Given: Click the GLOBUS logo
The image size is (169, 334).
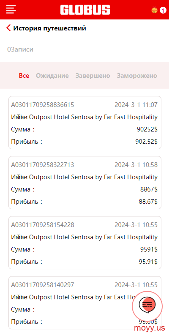Looking at the screenshot, I should (x=85, y=10).
